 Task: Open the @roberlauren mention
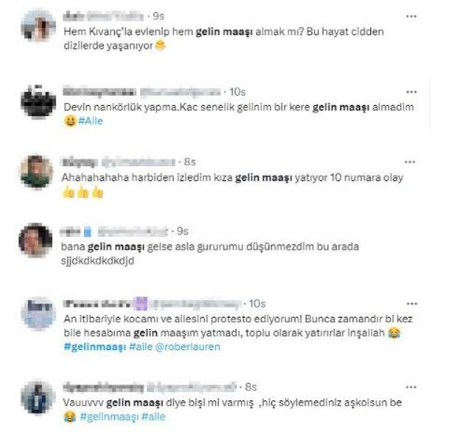(x=187, y=347)
